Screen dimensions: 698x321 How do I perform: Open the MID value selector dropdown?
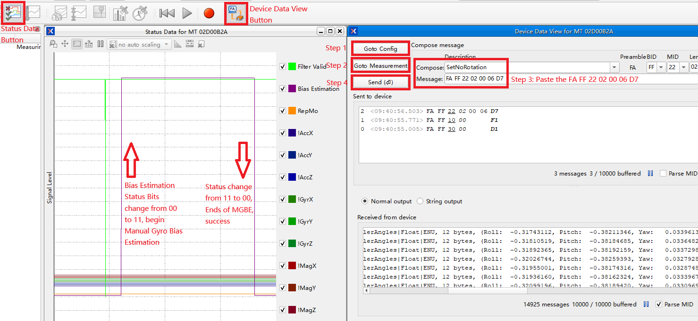point(683,67)
